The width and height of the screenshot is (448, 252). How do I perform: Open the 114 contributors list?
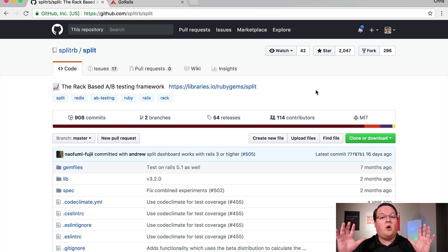point(292,118)
